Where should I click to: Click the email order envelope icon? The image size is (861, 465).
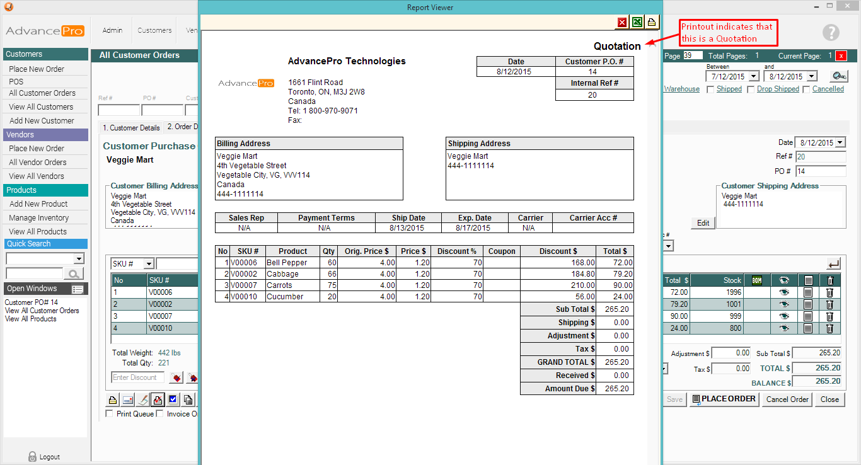point(128,399)
